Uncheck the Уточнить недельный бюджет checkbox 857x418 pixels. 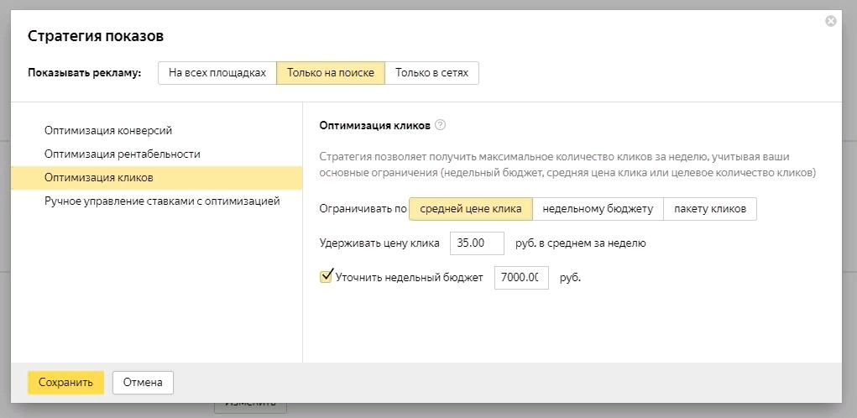[327, 276]
